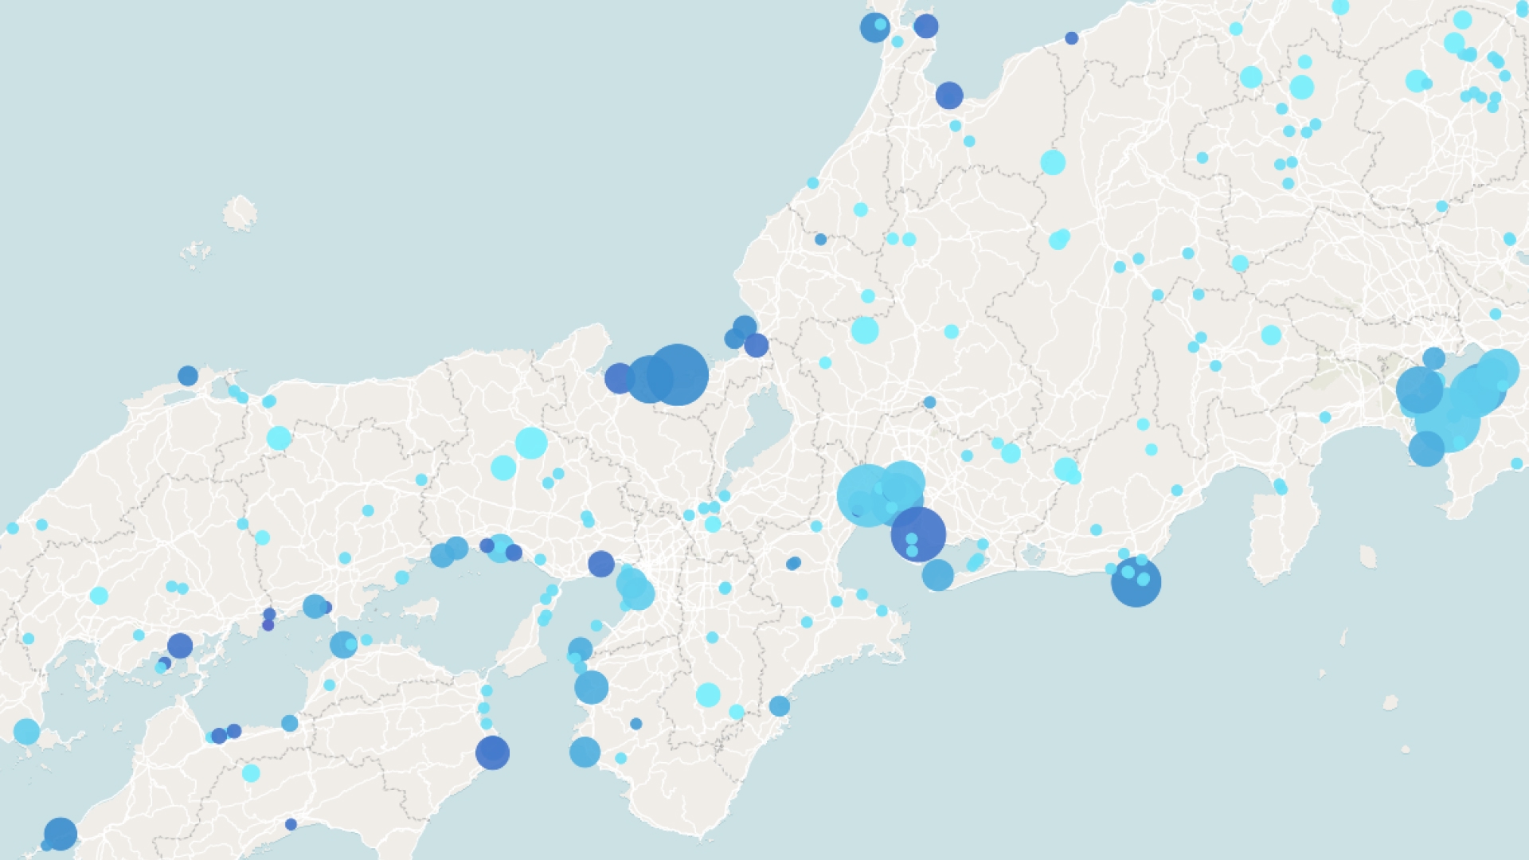The height and width of the screenshot is (860, 1529).
Task: Select the dark blue bubble near the Hiroshima islands
Action: coord(180,646)
